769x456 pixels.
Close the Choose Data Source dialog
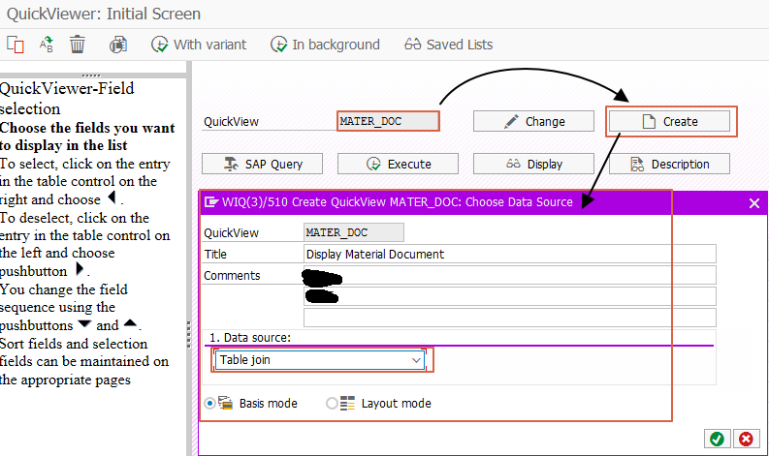(754, 202)
